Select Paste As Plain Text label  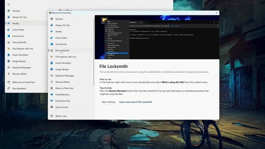(64, 88)
